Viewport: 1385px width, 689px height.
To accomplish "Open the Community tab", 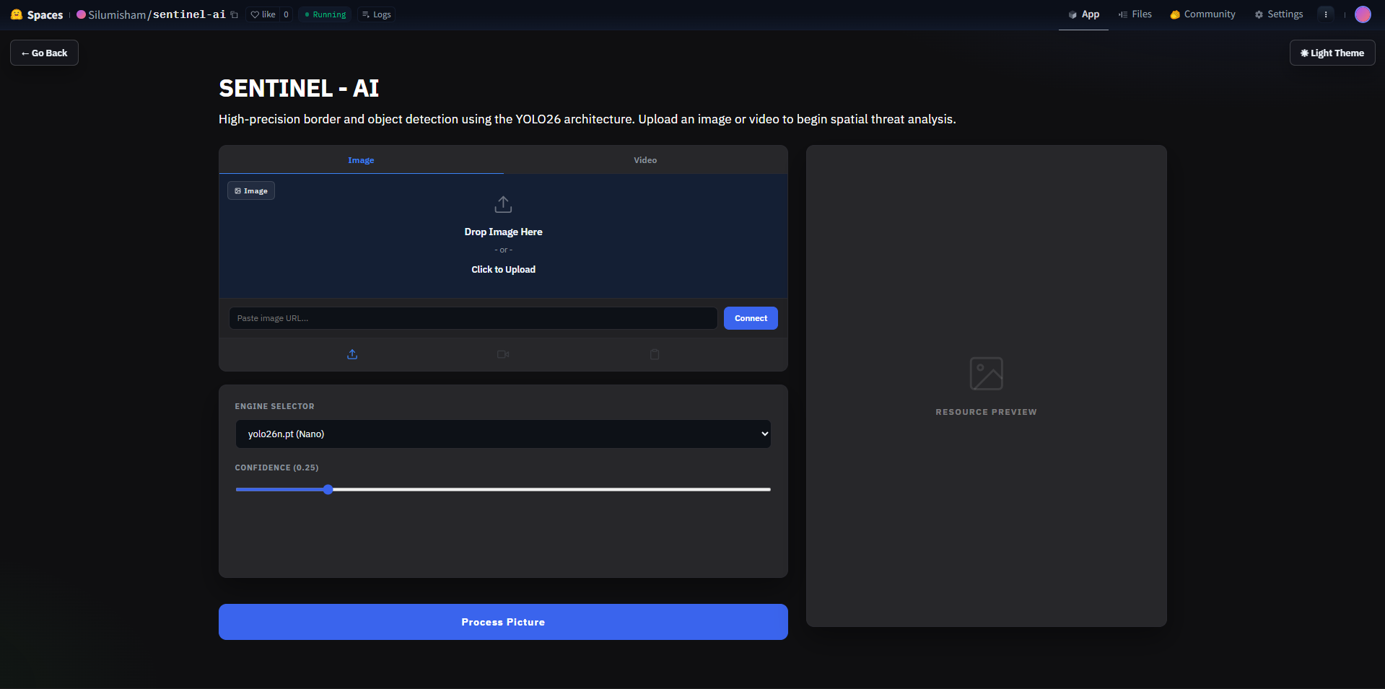I will pos(1202,14).
